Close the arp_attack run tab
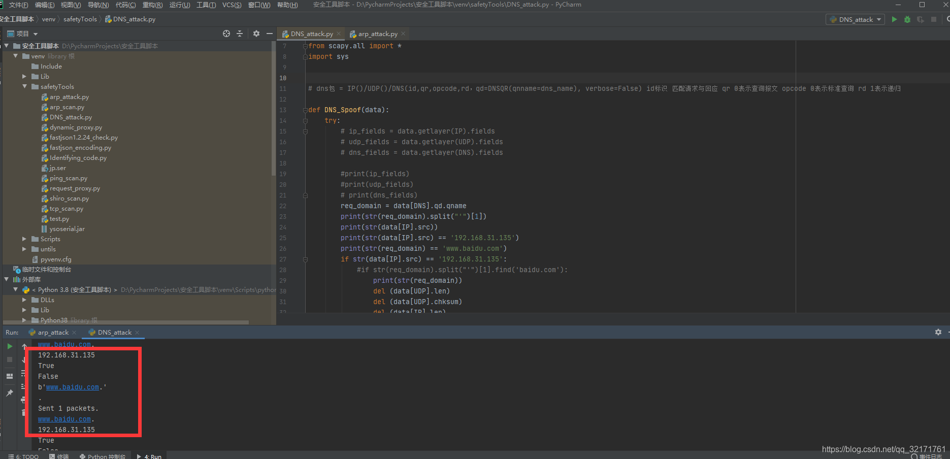 click(x=74, y=333)
